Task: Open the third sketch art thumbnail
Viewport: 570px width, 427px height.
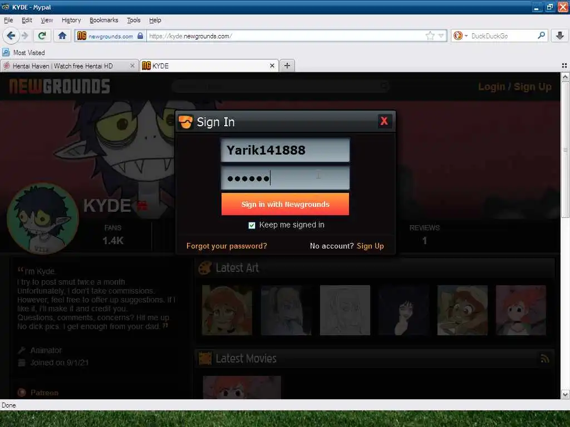Action: tap(345, 310)
